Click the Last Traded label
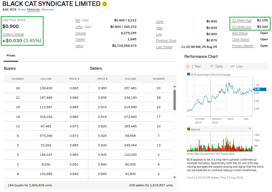 click(x=164, y=47)
